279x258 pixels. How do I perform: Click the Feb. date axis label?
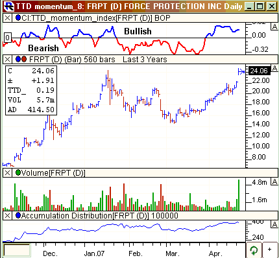pos(136,253)
